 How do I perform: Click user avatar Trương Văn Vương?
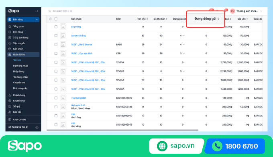(232, 11)
